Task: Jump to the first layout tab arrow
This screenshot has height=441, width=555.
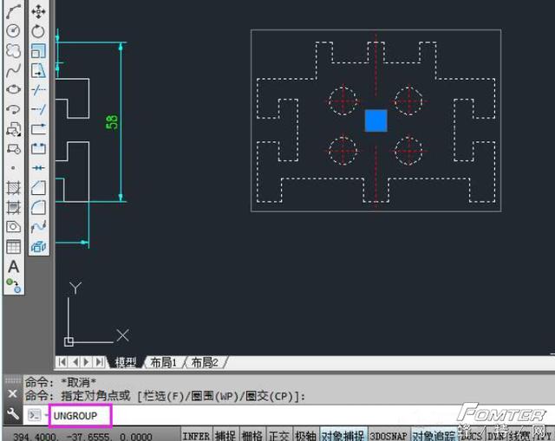Action: point(62,362)
